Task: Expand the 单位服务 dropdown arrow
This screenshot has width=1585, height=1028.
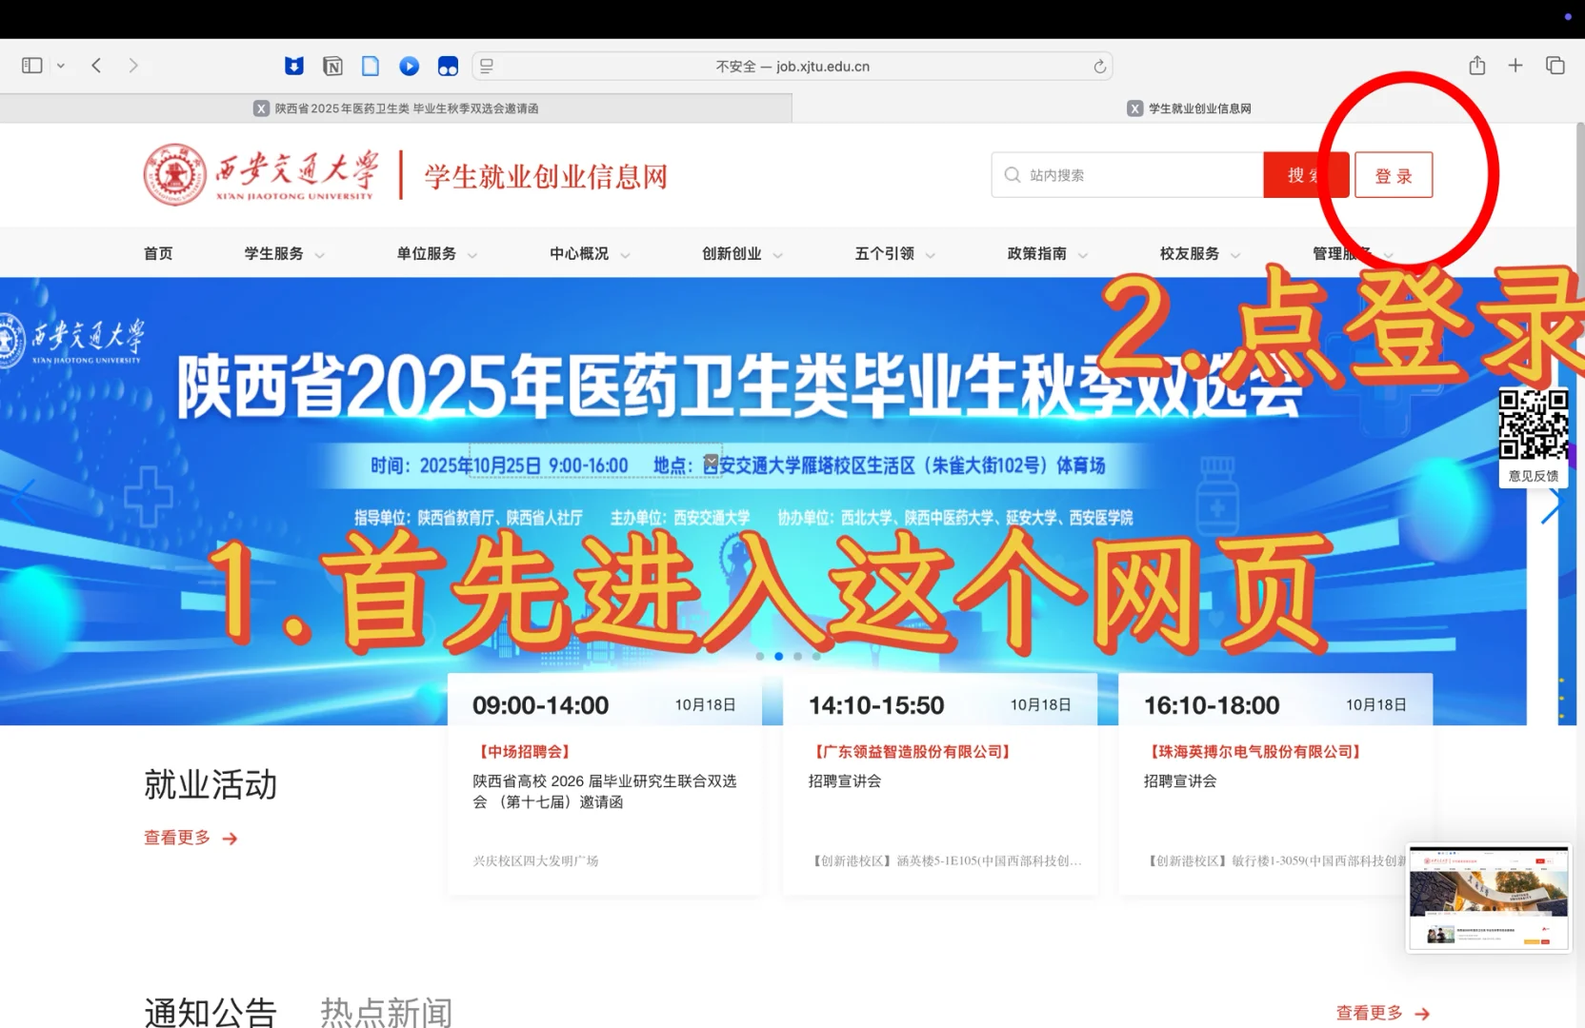Action: coord(472,255)
